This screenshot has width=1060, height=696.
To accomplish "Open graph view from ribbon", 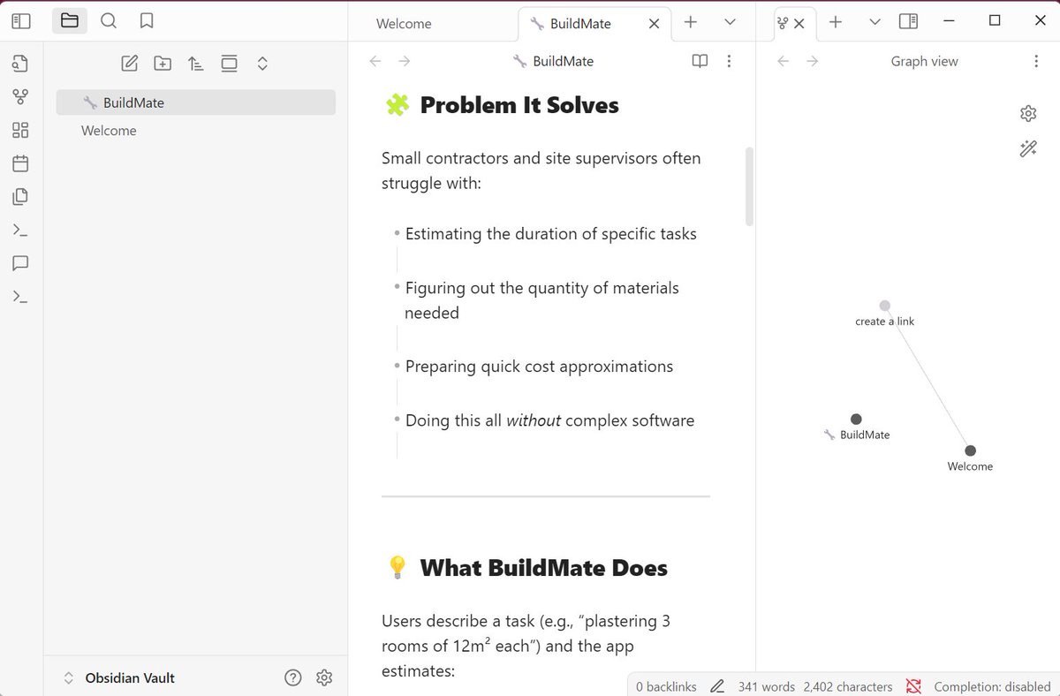I will (x=20, y=96).
